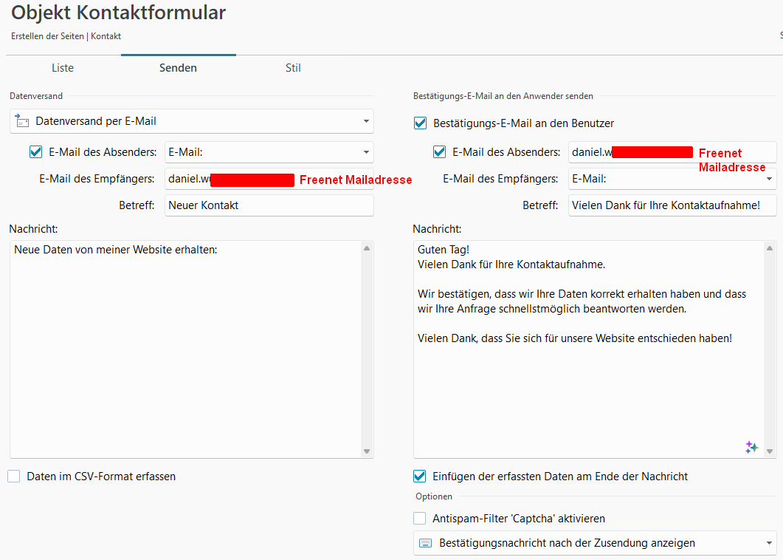Switch to the Stil tab
The image size is (783, 560).
[x=293, y=68]
